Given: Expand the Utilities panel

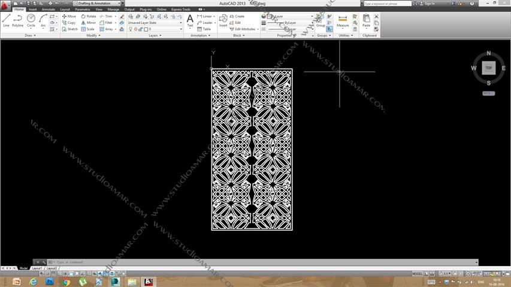Looking at the screenshot, I should [x=346, y=35].
